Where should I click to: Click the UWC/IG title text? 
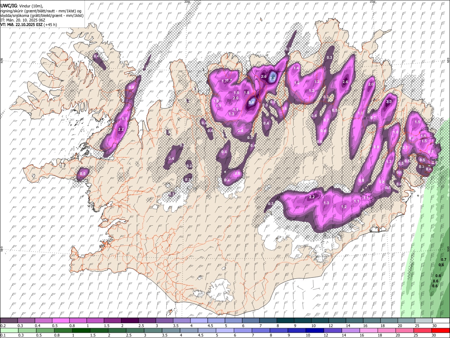coord(8,6)
